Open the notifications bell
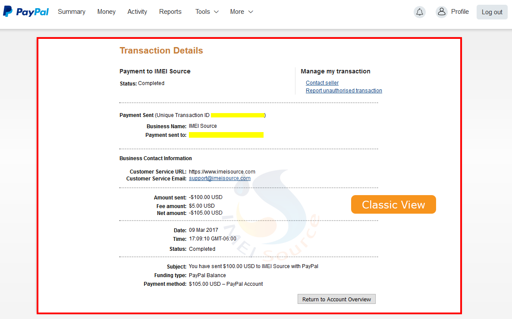The image size is (512, 319). pos(420,12)
